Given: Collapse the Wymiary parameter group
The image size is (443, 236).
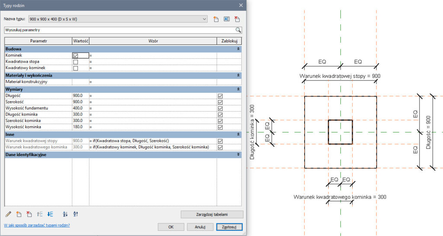Looking at the screenshot, I should click(x=239, y=89).
